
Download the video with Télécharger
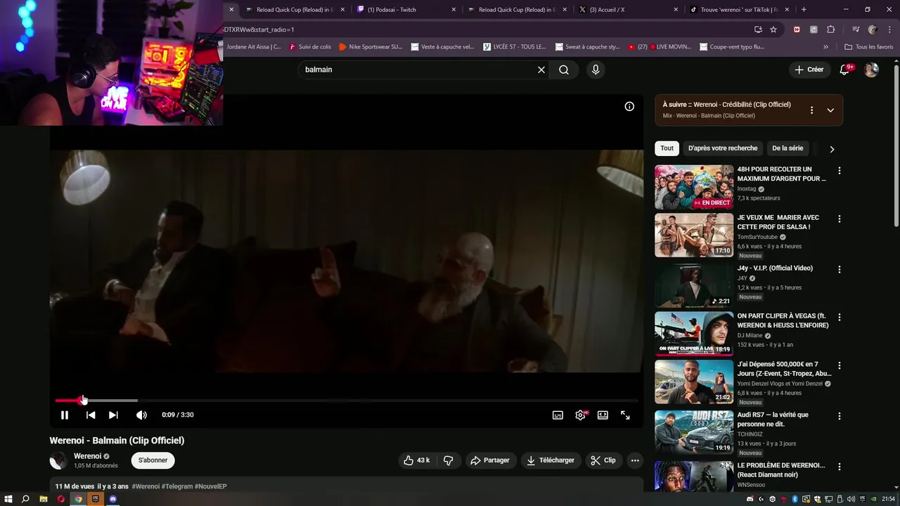coord(551,460)
